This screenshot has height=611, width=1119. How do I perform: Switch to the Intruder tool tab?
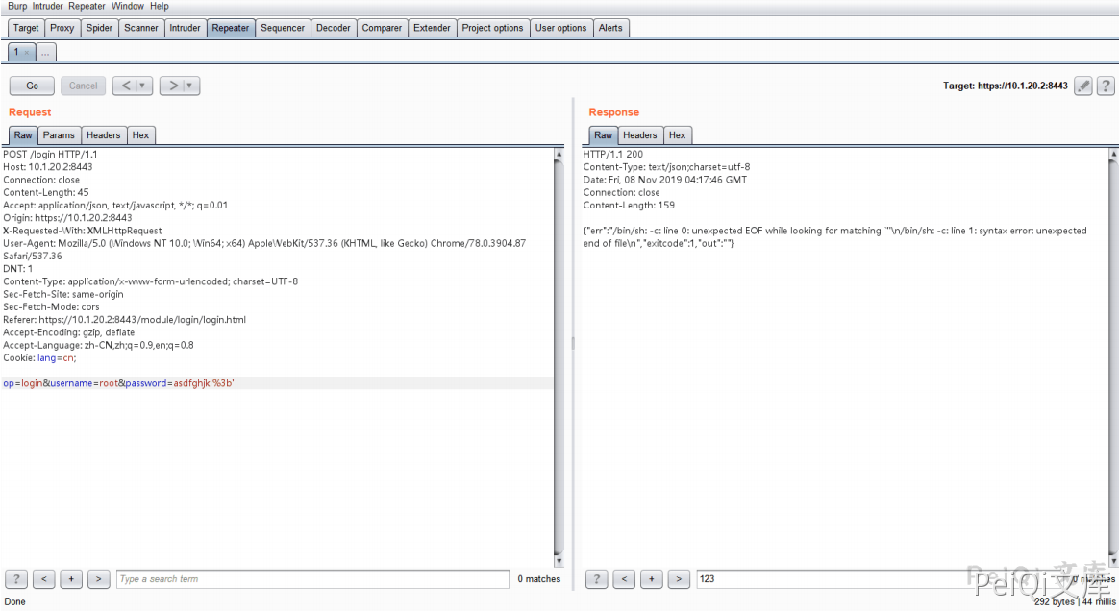[x=186, y=28]
